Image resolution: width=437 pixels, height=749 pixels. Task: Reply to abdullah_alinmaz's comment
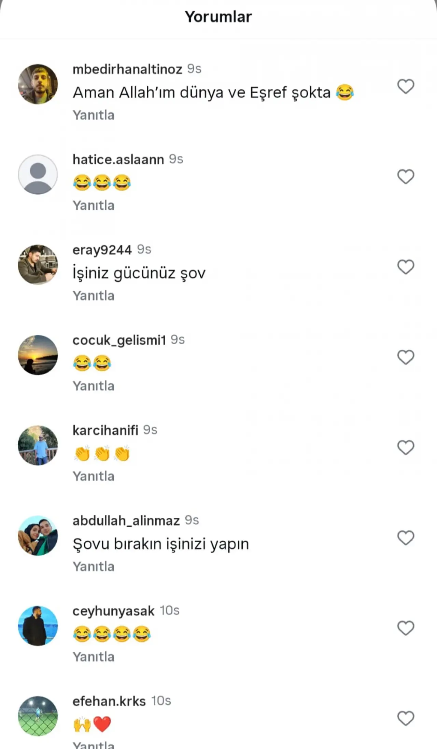(94, 566)
